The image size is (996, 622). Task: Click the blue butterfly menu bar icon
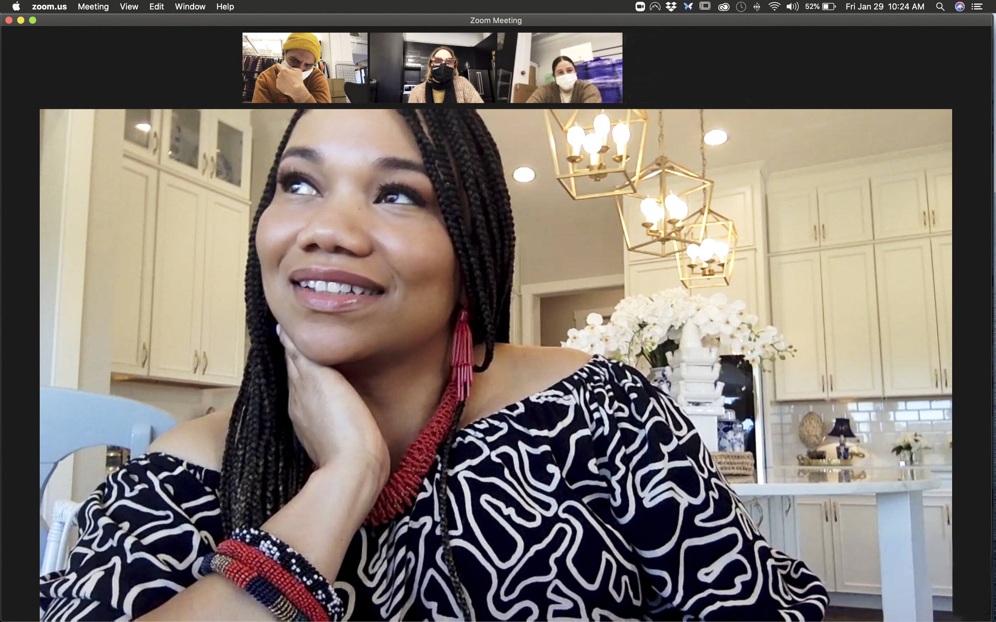[x=688, y=6]
